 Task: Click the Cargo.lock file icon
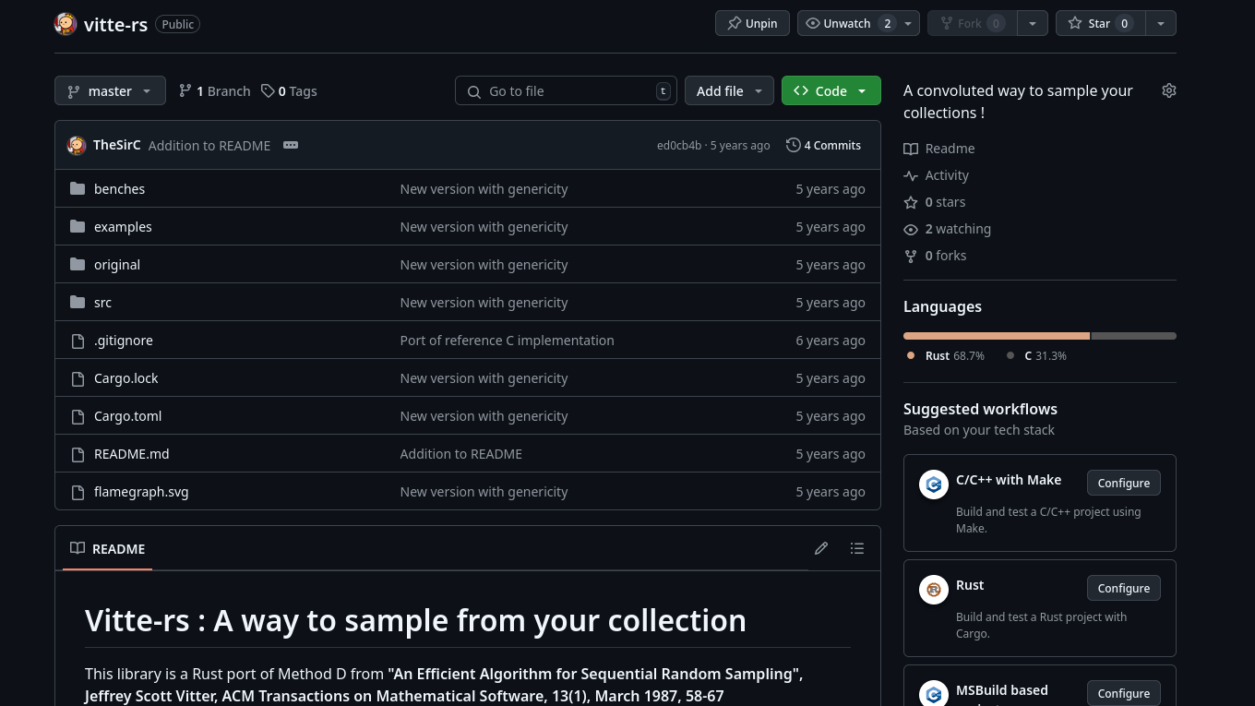pyautogui.click(x=78, y=378)
